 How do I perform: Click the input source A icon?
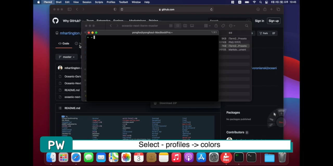click(x=240, y=2)
